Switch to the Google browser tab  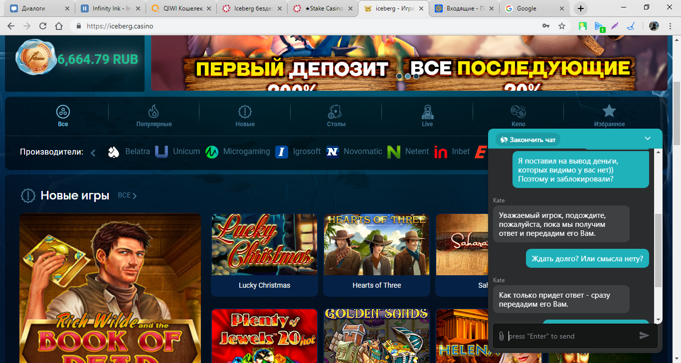pos(535,8)
